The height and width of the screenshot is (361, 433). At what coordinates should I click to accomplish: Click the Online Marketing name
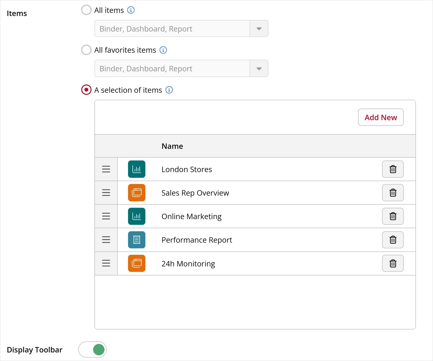click(x=192, y=217)
